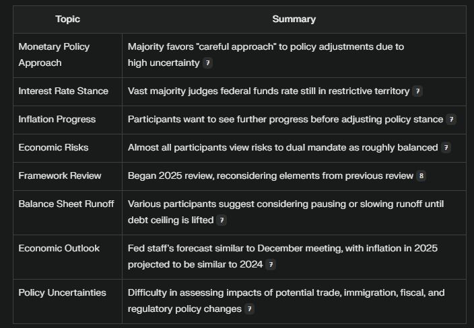Viewport: 474px width, 328px height.
Task: Click citation 8 badge in Framework Review row
Action: coord(421,176)
